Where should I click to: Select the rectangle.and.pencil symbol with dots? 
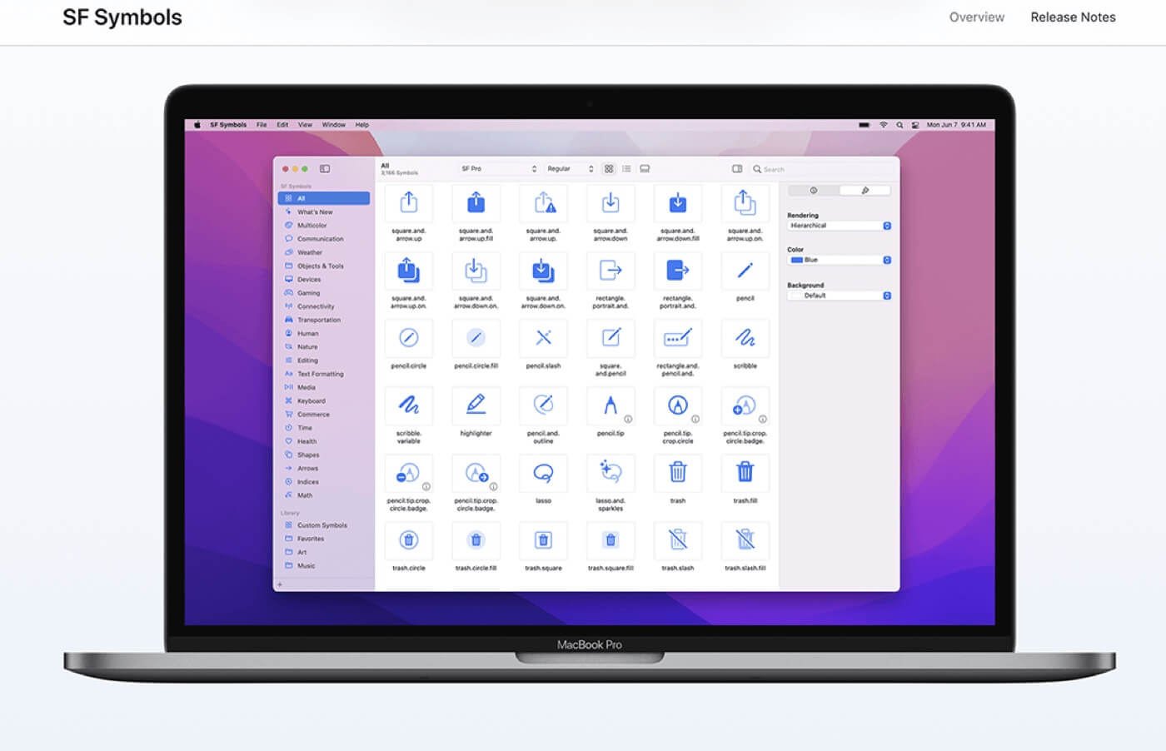click(677, 338)
